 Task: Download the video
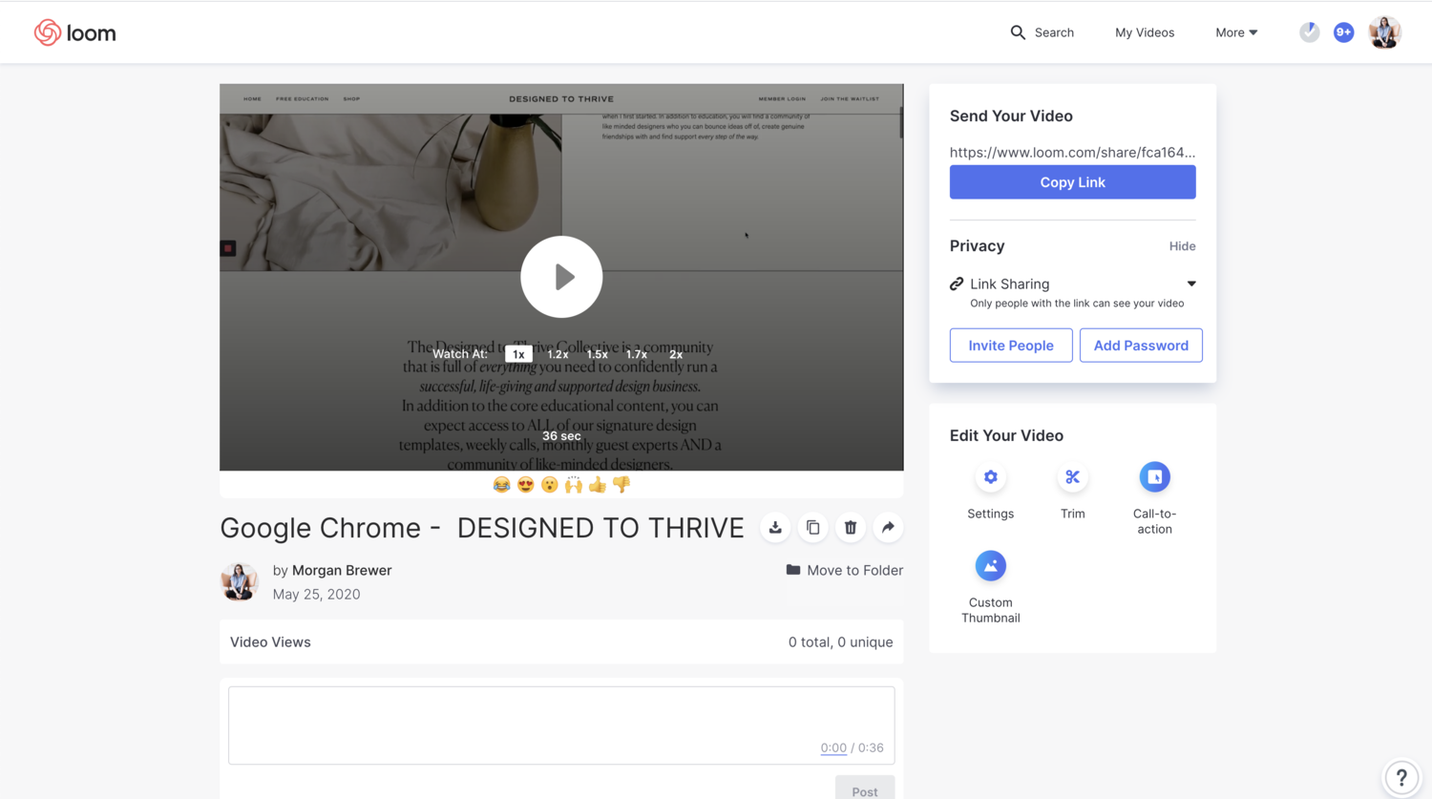click(775, 528)
